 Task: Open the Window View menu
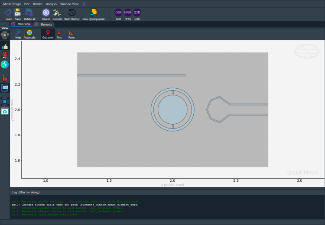coord(69,4)
